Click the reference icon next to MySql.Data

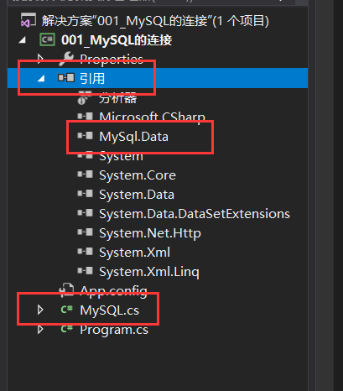(x=86, y=136)
